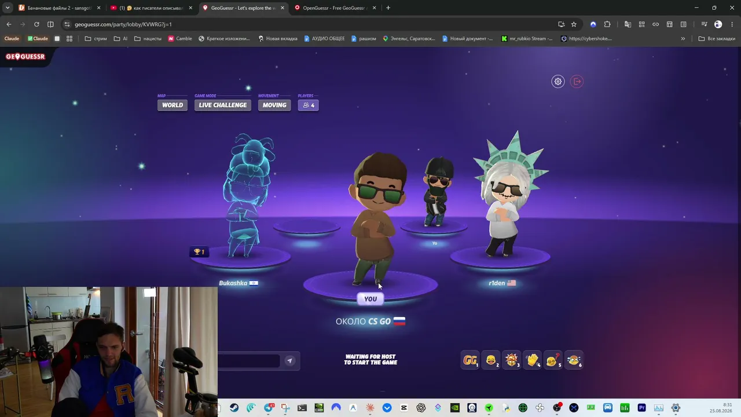Click the GeoGuessr logo

25,56
